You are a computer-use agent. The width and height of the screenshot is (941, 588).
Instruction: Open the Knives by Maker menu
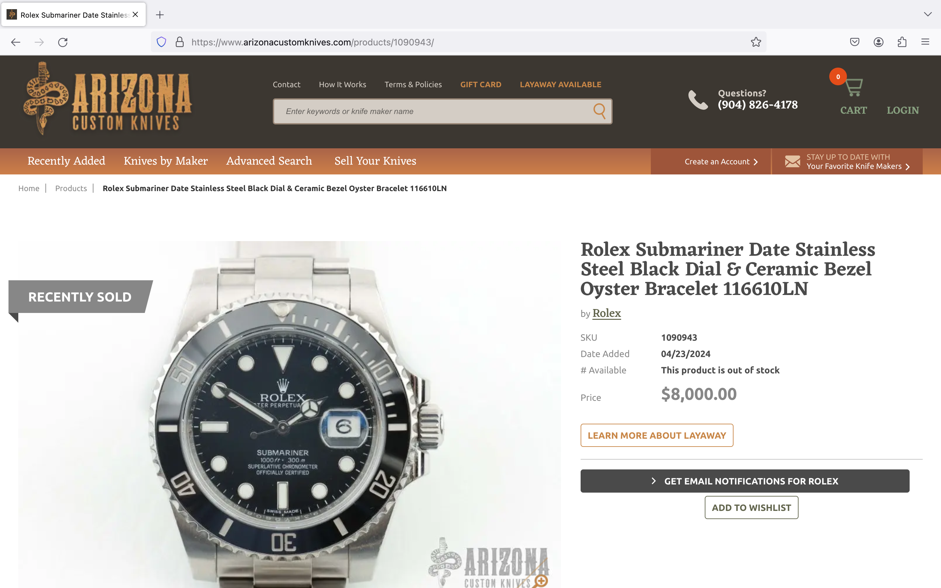pyautogui.click(x=166, y=161)
